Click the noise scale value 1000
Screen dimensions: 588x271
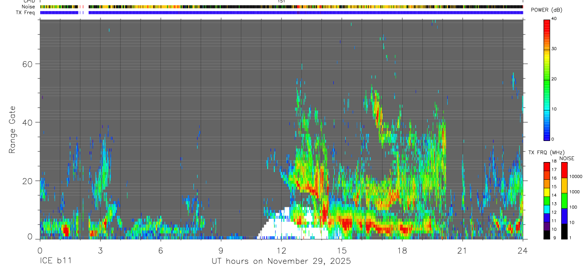tap(574, 192)
